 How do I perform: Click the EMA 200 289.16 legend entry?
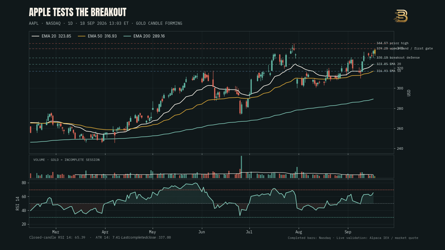click(144, 36)
